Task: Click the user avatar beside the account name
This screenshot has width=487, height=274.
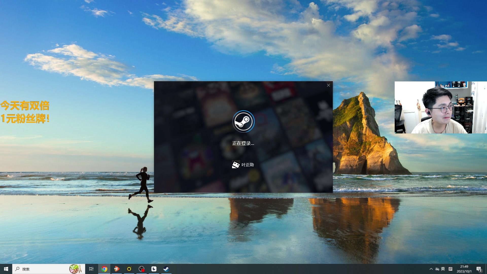Action: [236, 165]
